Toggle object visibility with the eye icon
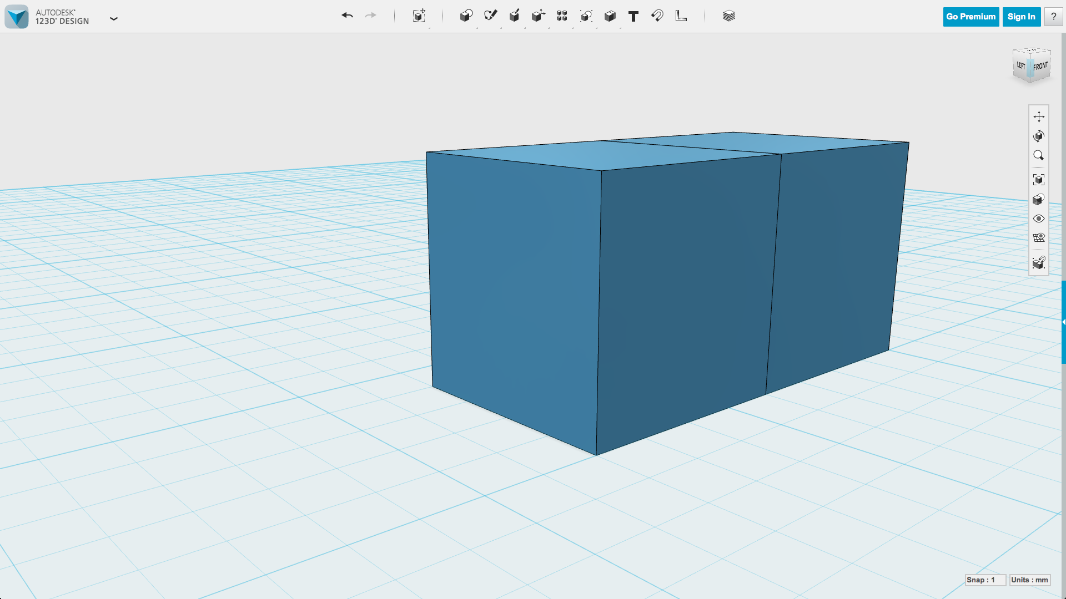This screenshot has width=1066, height=599. pos(1039,218)
